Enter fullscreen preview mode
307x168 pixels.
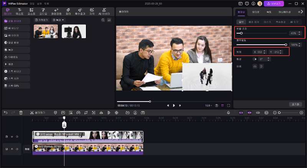pos(228,105)
